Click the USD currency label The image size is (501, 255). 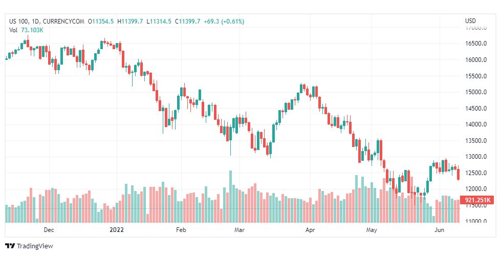pos(470,21)
